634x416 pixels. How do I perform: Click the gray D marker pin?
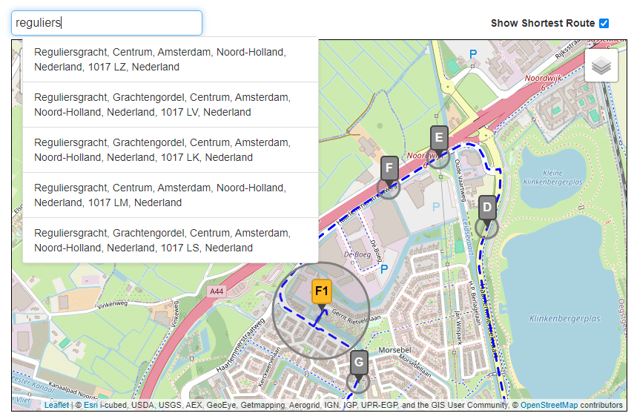click(x=487, y=208)
